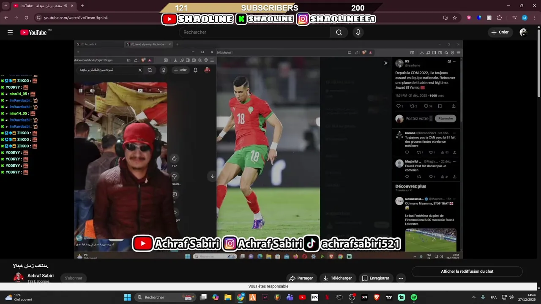Switch to Chrome in the taskbar
The image size is (541, 304).
click(240, 297)
